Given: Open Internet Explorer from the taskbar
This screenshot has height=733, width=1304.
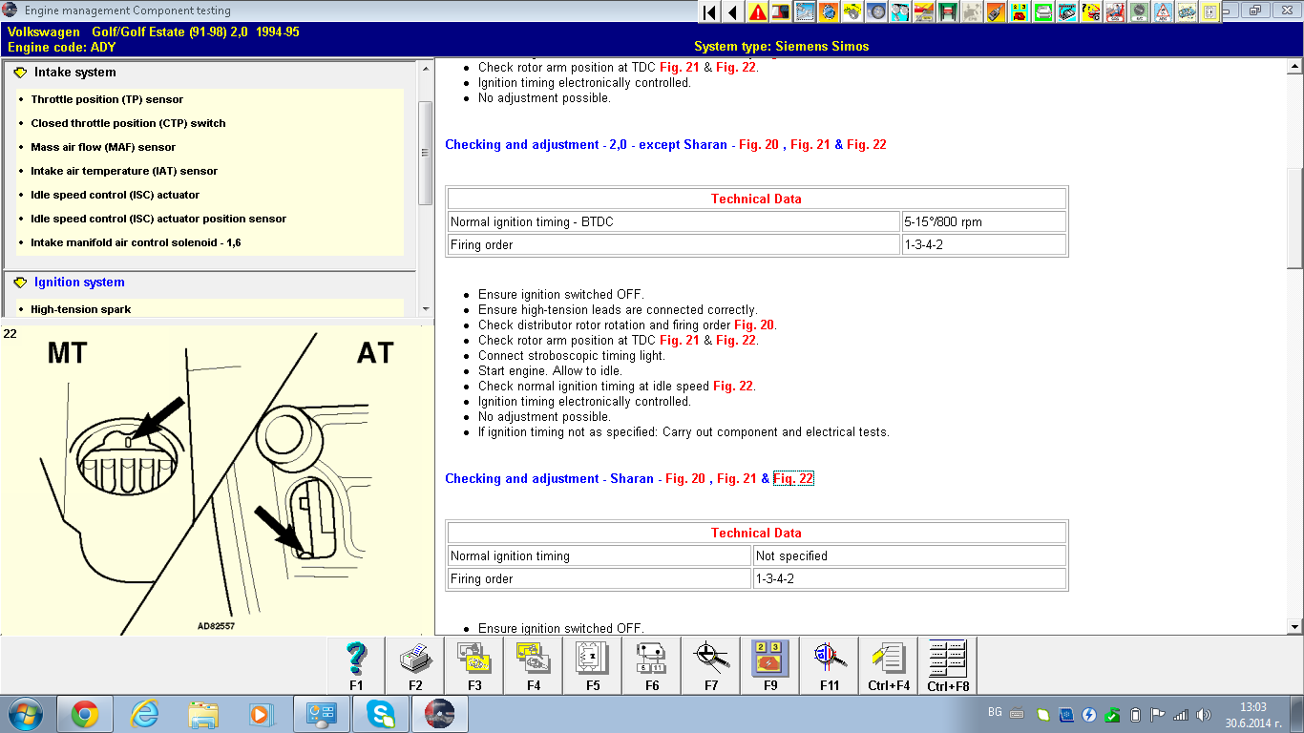Looking at the screenshot, I should [144, 714].
